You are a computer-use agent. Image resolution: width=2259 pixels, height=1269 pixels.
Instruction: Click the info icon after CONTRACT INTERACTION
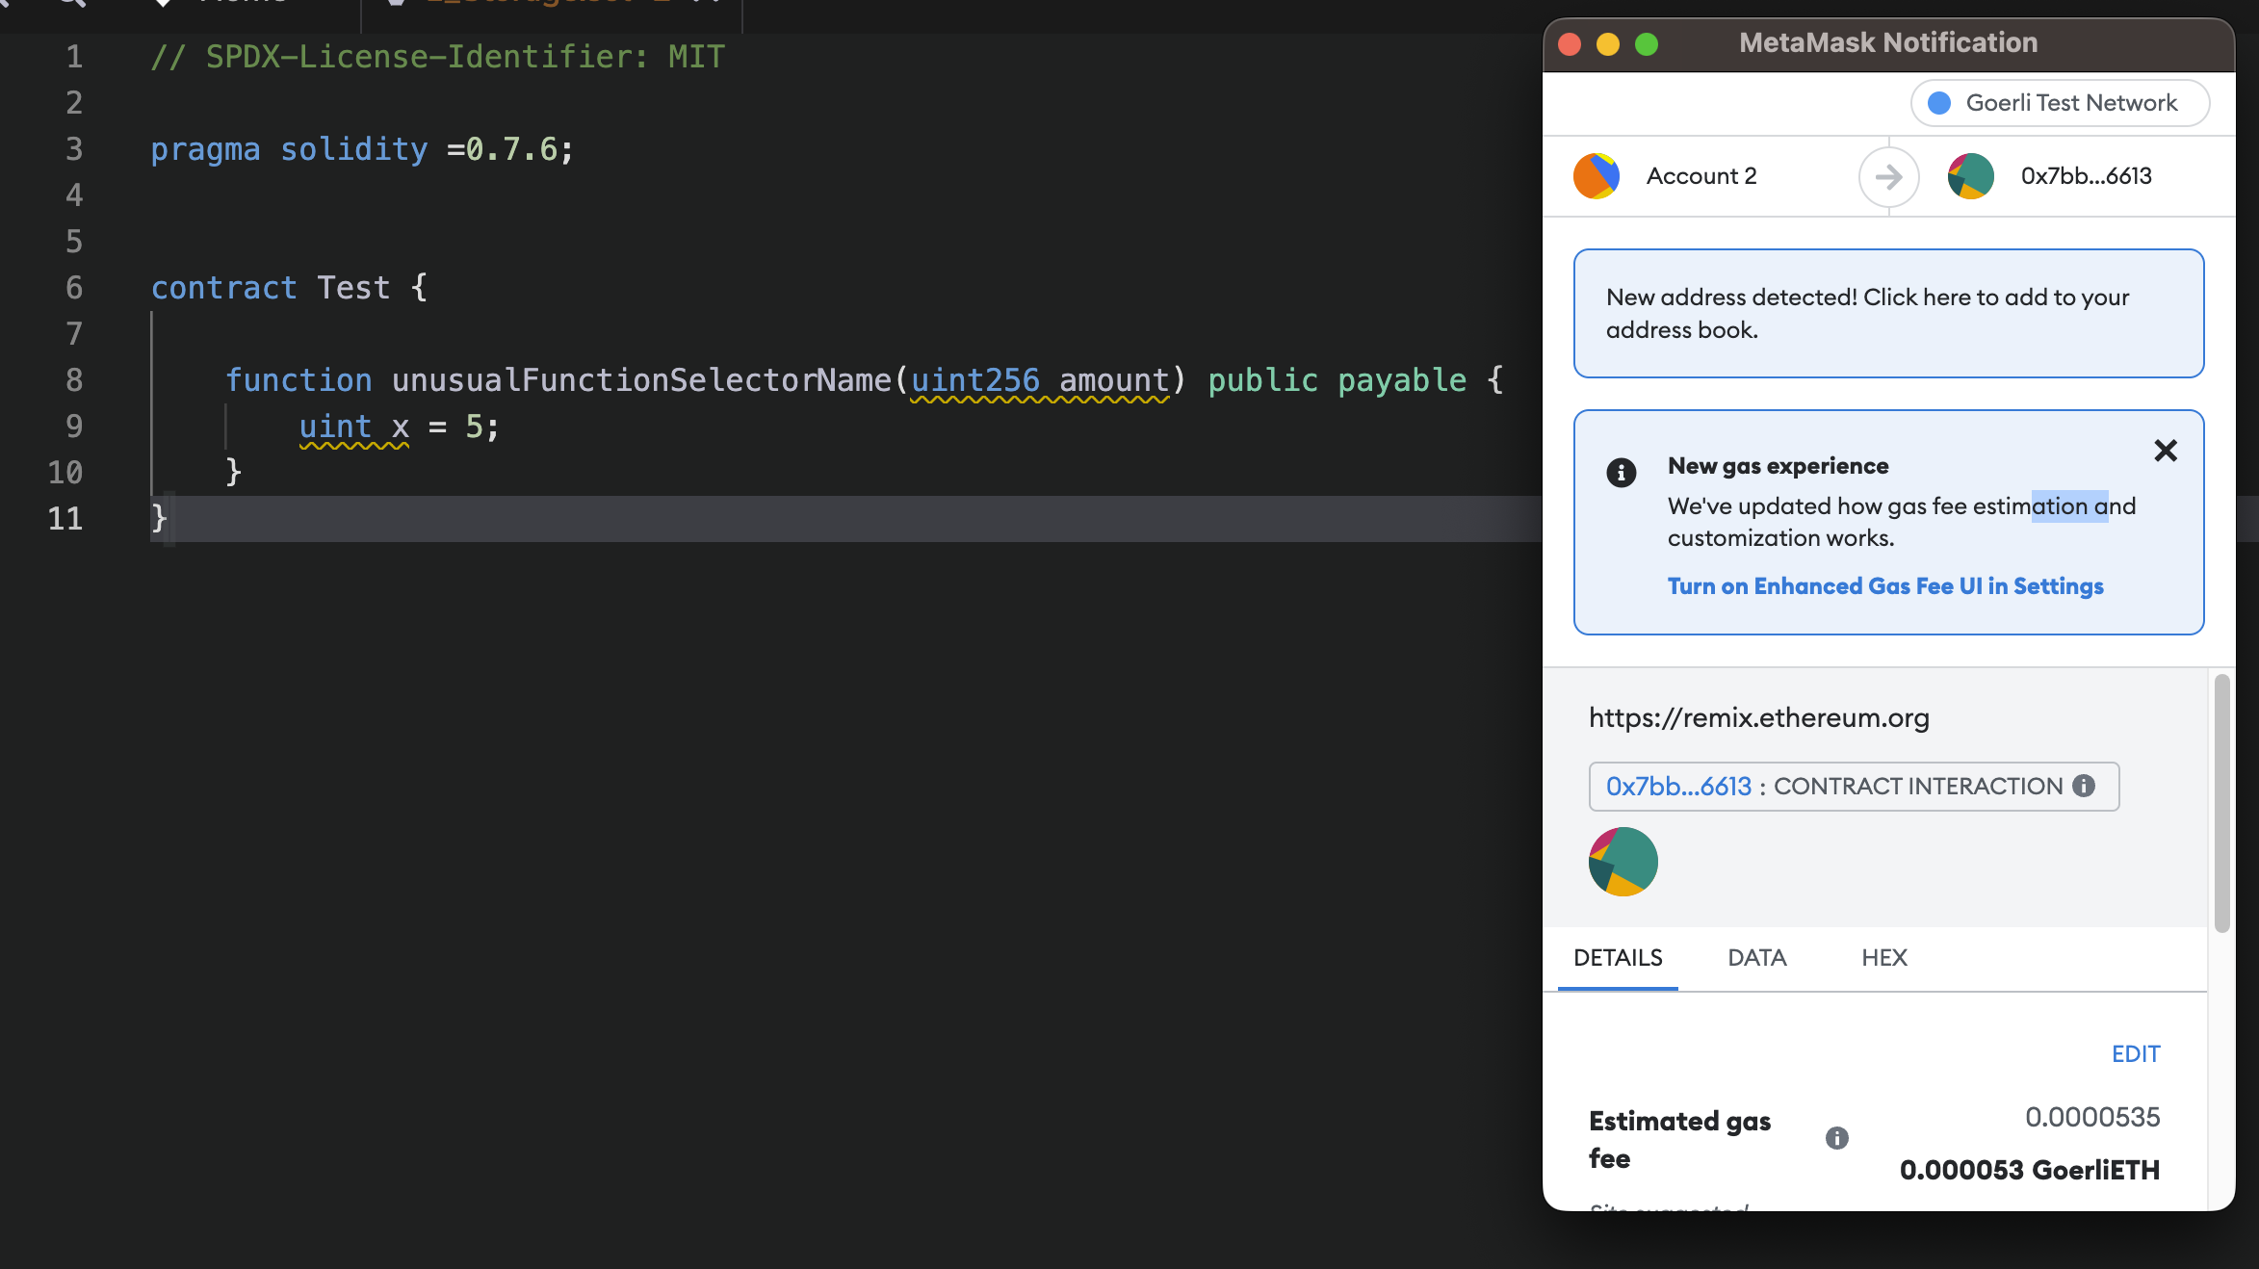[x=2083, y=787]
